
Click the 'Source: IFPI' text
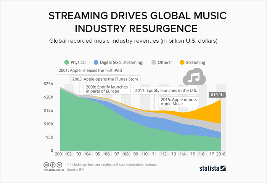[x=76, y=170]
